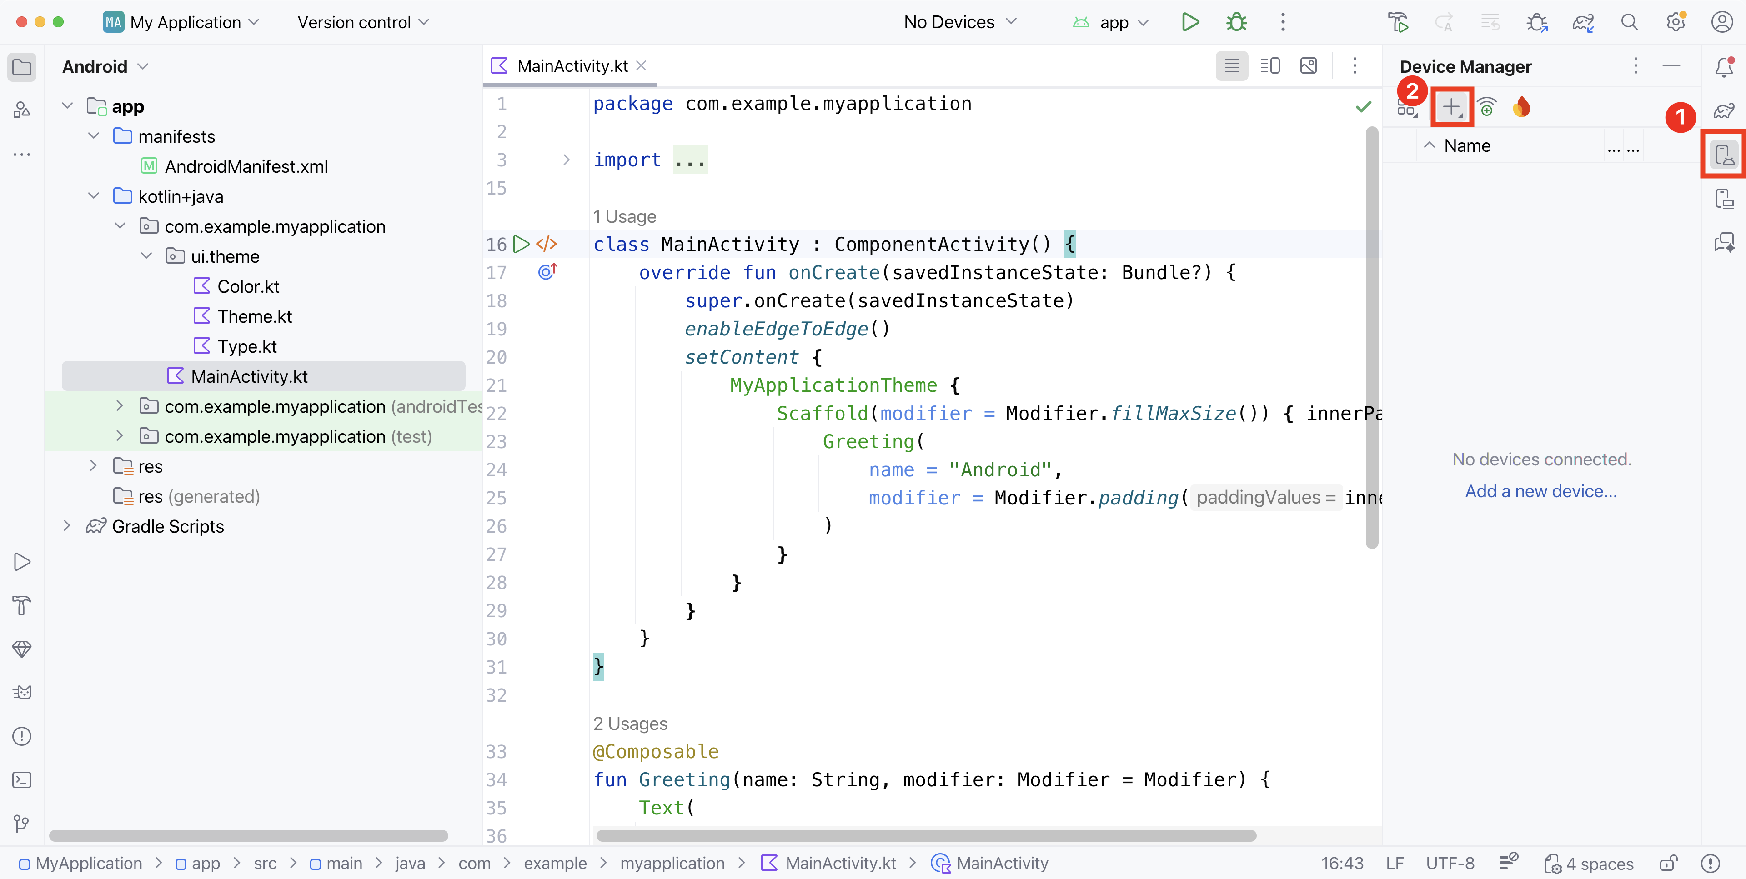The image size is (1746, 879).
Task: Open the Terminal tool window
Action: coord(22,780)
